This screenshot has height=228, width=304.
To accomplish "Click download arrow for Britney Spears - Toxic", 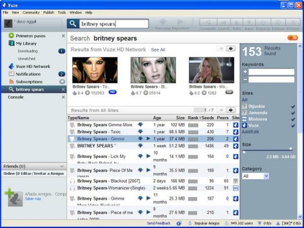I will coord(140,132).
